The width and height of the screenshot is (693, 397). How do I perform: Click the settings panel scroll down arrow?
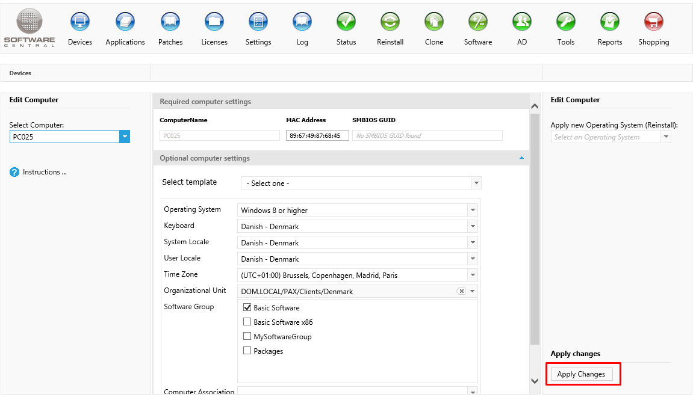point(535,381)
